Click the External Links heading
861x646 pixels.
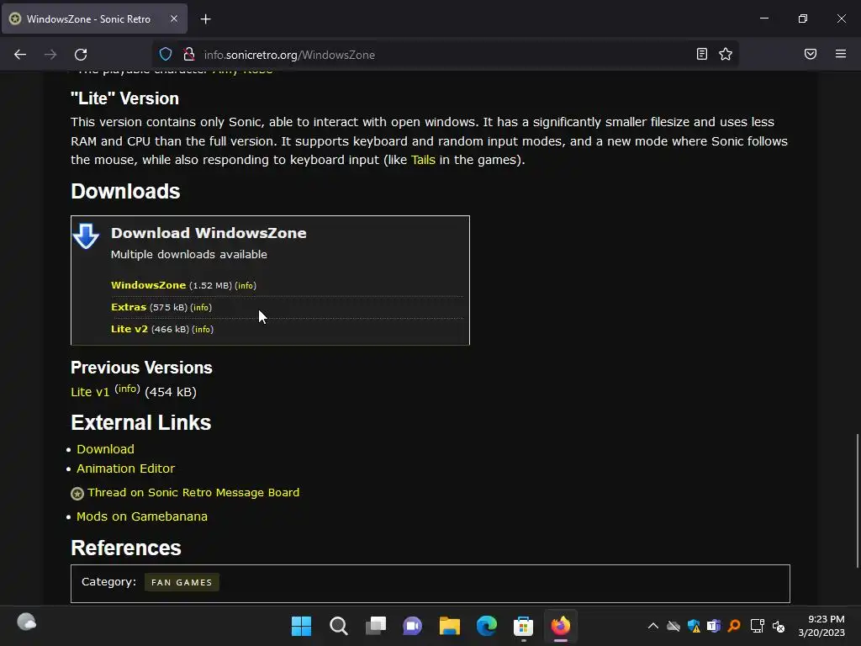coord(140,422)
